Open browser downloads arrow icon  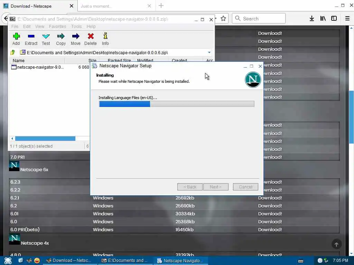(x=312, y=19)
